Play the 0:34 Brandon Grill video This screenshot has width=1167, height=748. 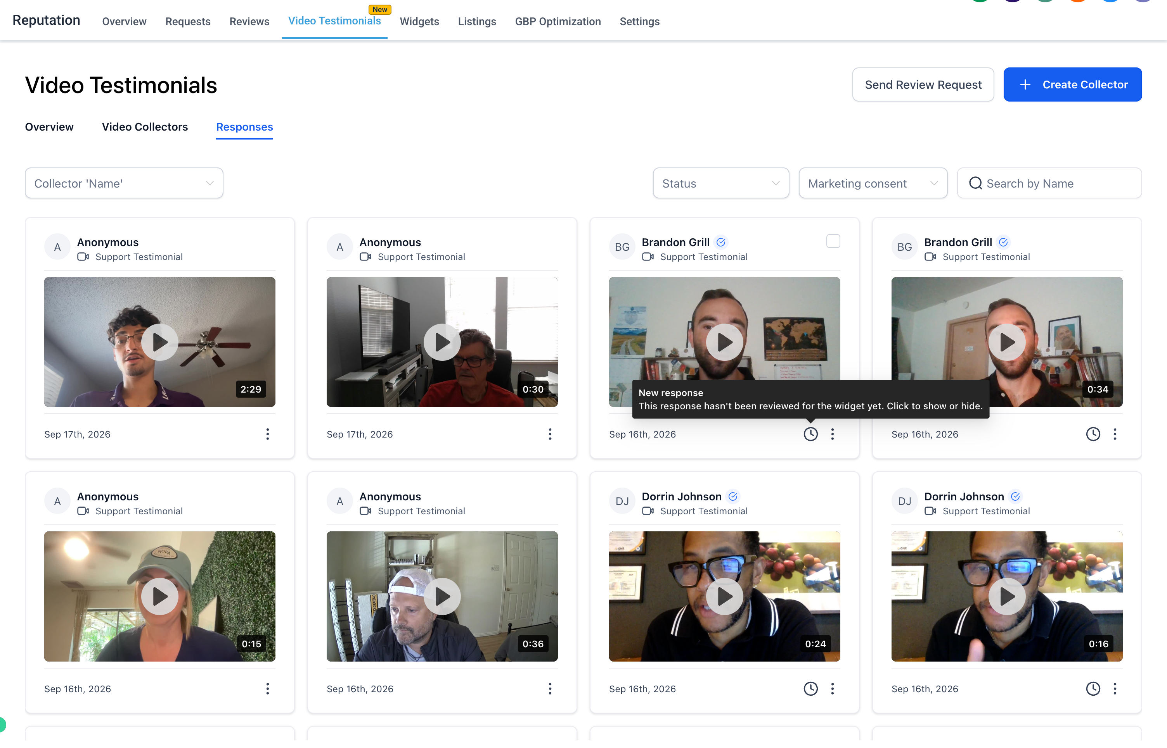1007,342
